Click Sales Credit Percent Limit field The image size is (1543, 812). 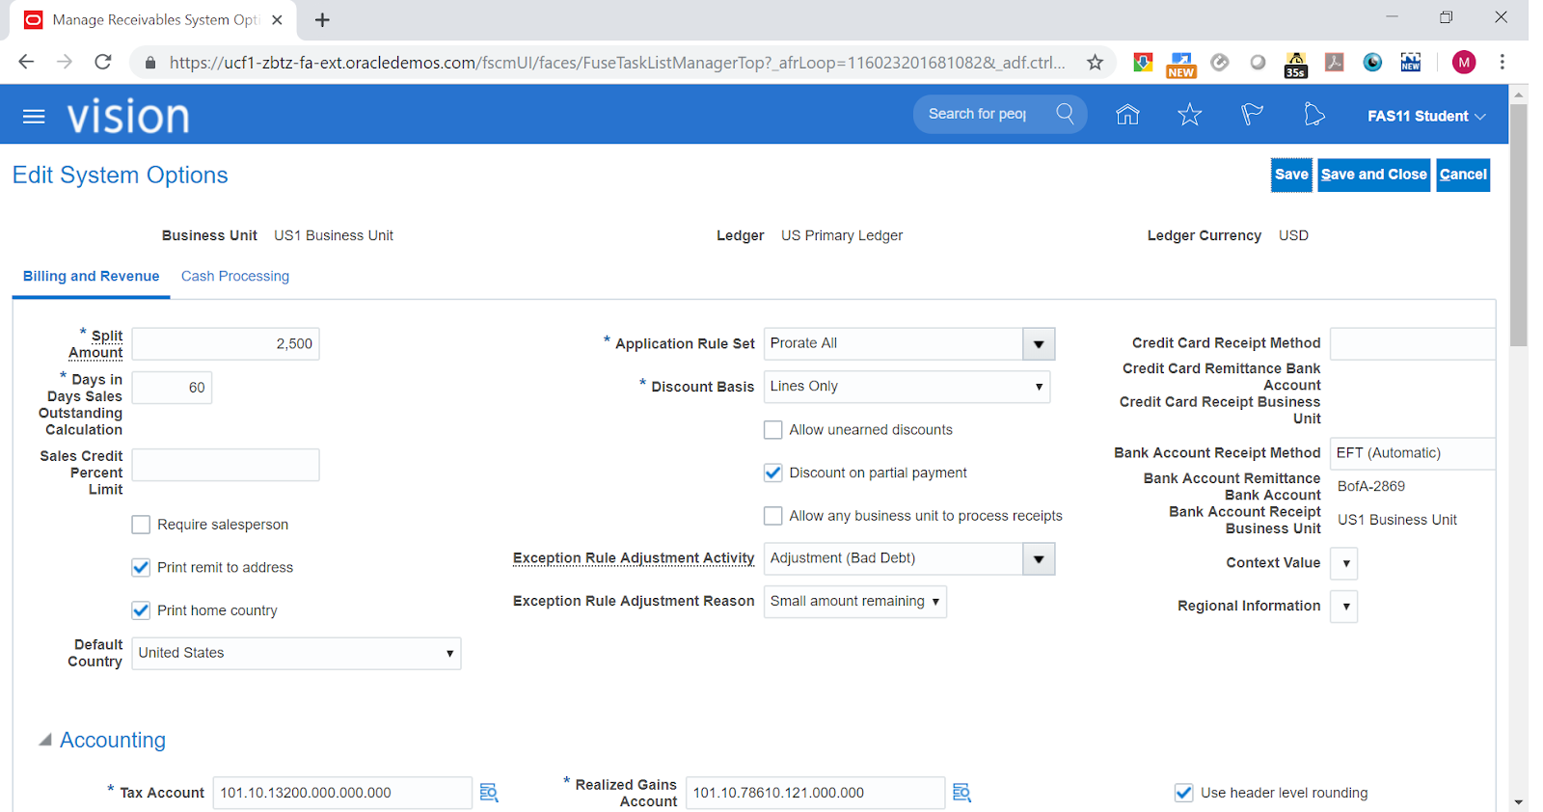click(226, 465)
